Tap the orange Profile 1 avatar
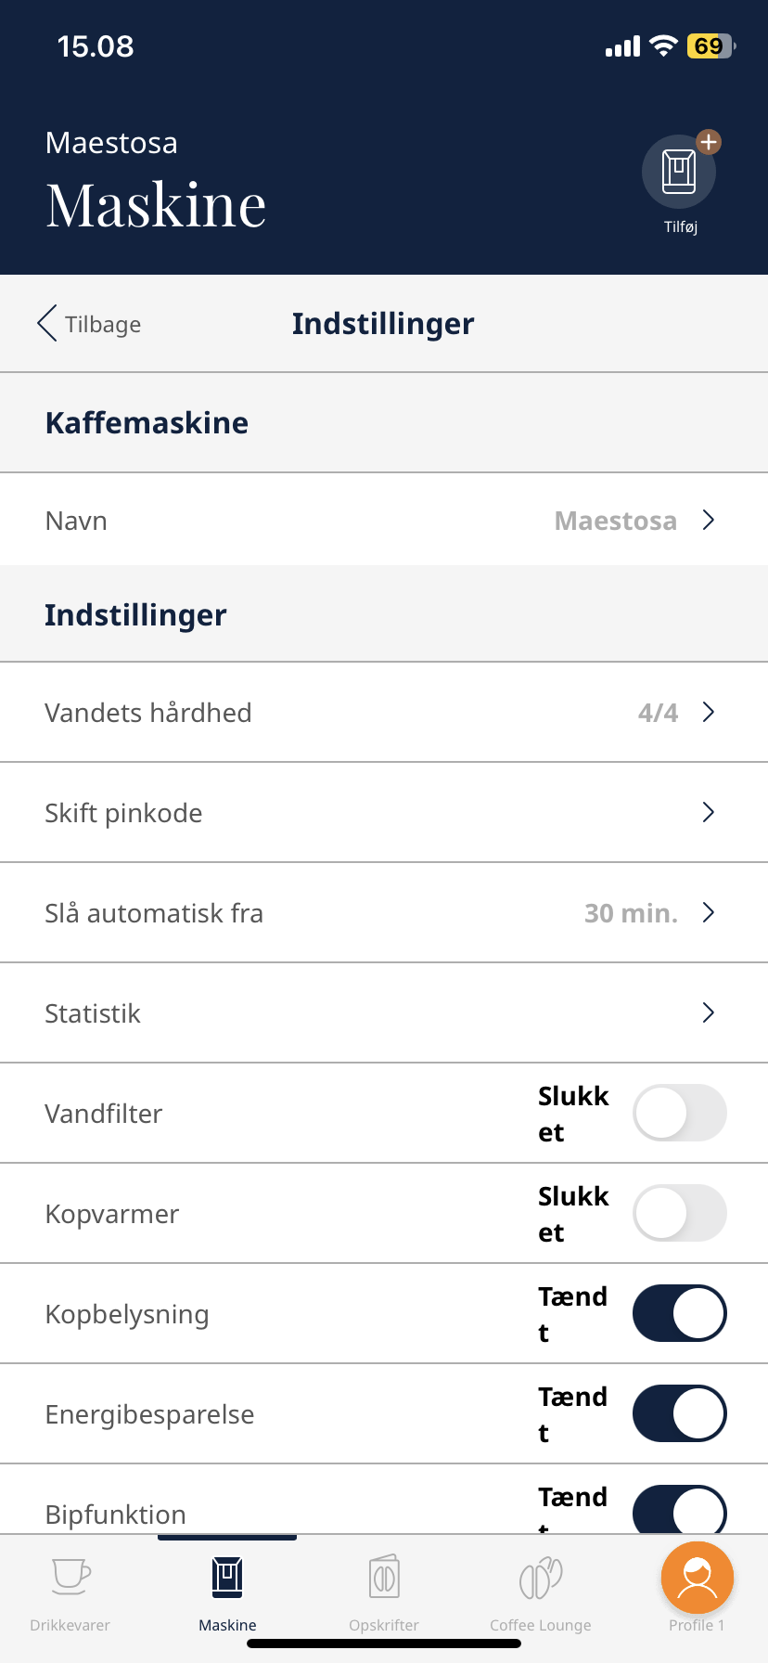Screen dimensions: 768x1663 pyautogui.click(x=698, y=1578)
